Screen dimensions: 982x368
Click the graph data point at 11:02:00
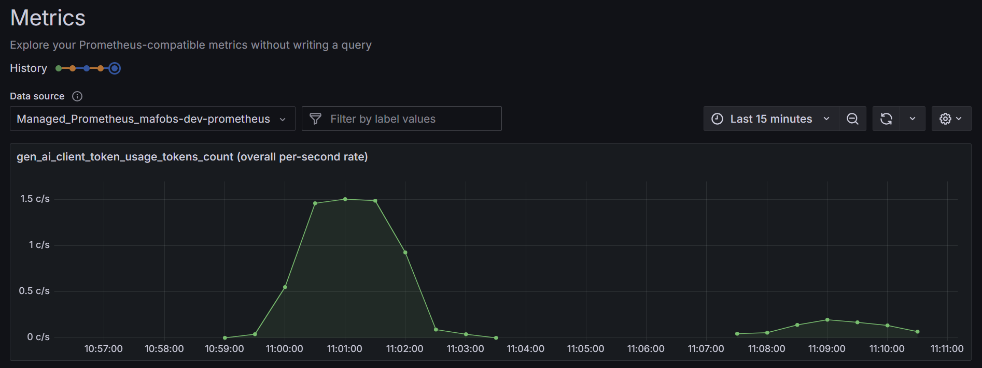click(x=405, y=253)
